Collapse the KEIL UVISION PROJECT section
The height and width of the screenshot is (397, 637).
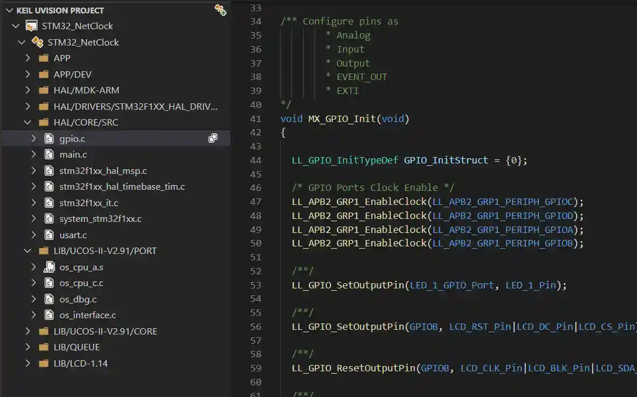click(x=9, y=11)
